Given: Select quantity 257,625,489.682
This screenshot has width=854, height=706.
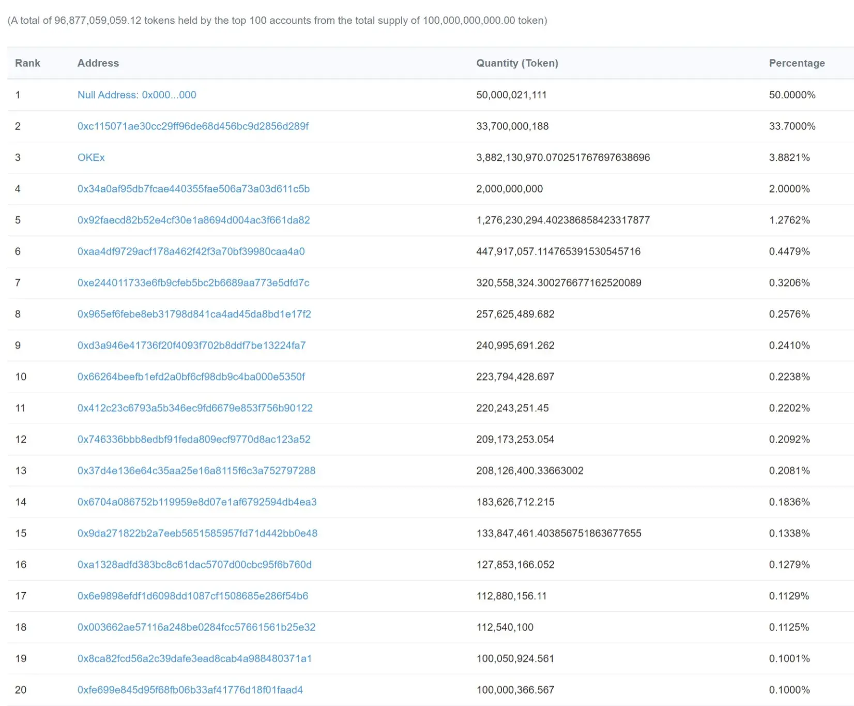Looking at the screenshot, I should click(515, 314).
